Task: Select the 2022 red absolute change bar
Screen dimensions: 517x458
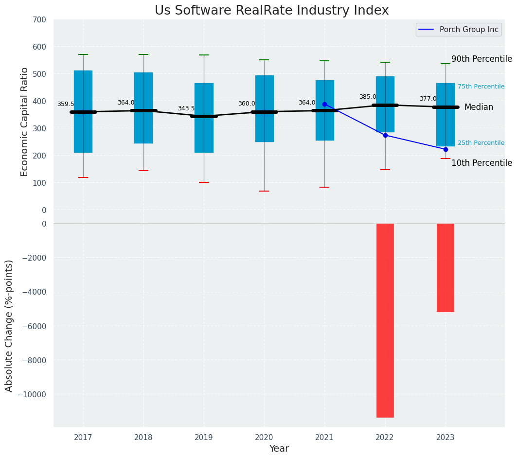Action: click(x=385, y=320)
